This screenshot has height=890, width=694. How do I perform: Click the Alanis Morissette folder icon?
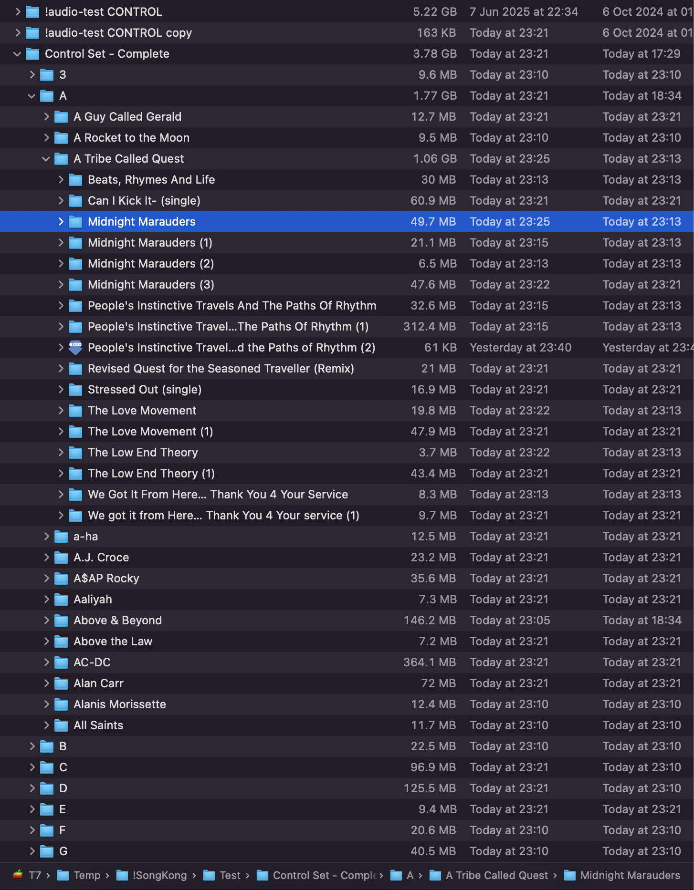[x=61, y=704]
